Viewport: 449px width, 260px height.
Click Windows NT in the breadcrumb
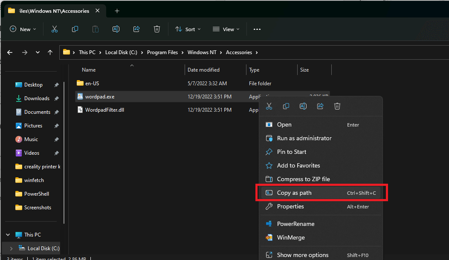coord(202,52)
